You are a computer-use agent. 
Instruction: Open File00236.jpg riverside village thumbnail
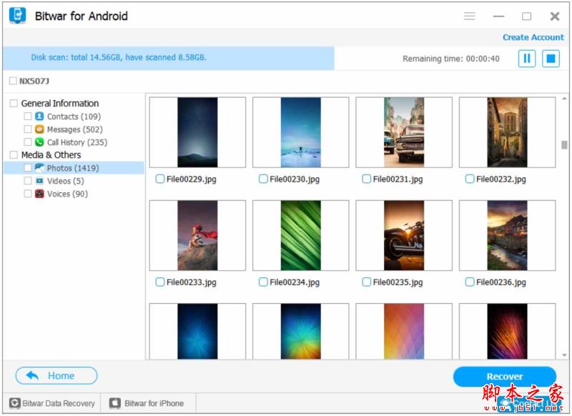(507, 236)
